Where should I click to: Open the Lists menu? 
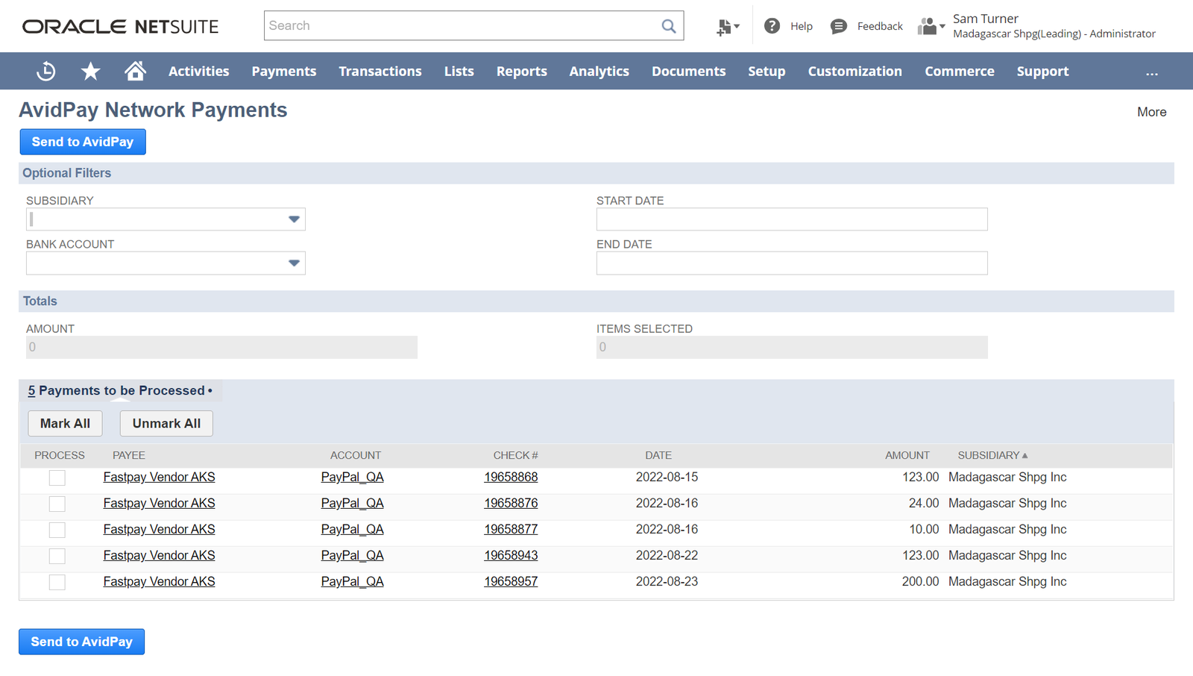pyautogui.click(x=459, y=71)
